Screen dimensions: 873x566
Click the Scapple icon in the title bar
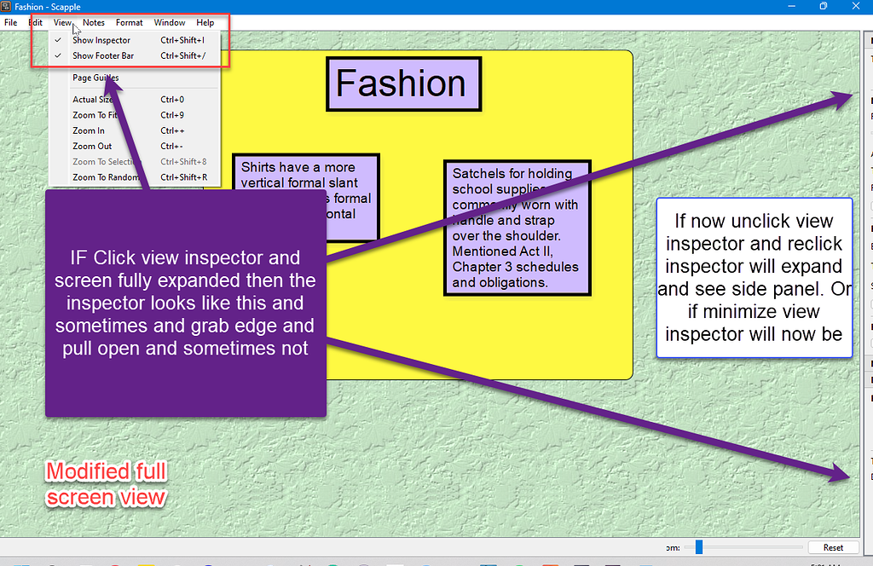pos(7,6)
